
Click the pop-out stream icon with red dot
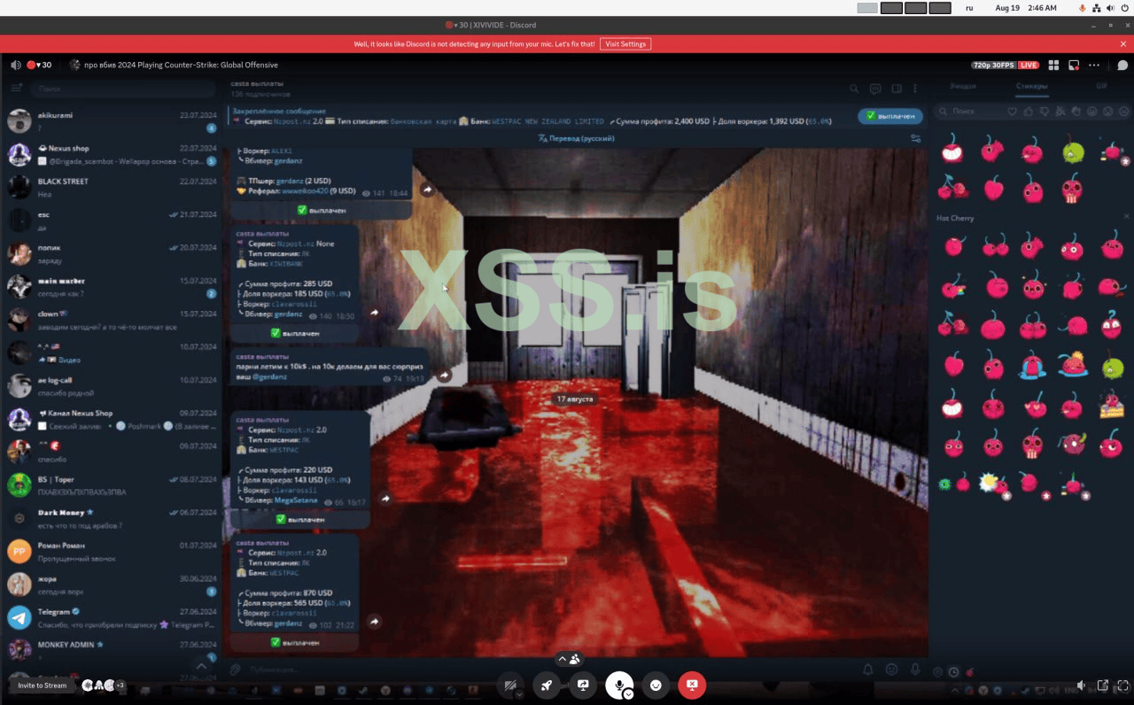point(1074,65)
